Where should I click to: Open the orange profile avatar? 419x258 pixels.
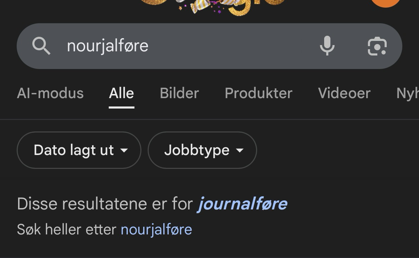pos(386,3)
